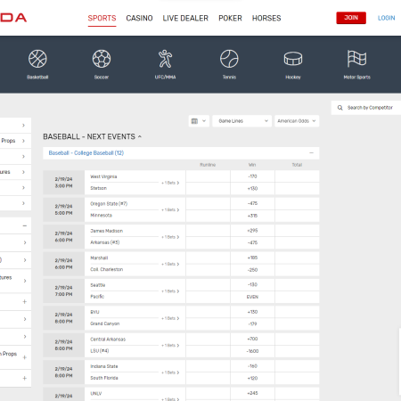This screenshot has height=401, width=401.
Task: Expand the Props sidebar chevron
Action: pos(23,141)
